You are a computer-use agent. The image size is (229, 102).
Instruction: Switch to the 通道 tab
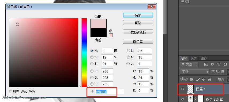(194, 59)
